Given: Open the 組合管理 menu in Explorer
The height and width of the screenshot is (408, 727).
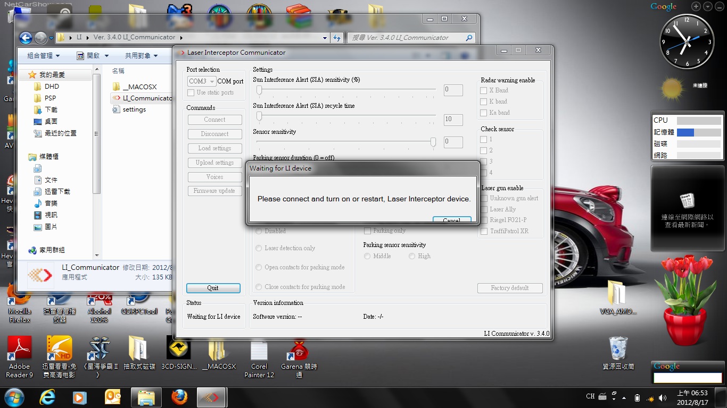Looking at the screenshot, I should tap(43, 56).
